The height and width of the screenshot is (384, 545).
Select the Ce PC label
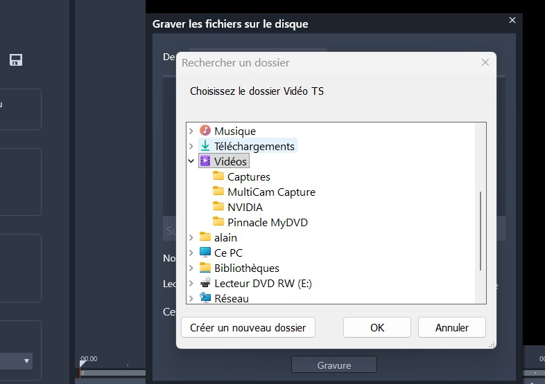click(x=228, y=253)
